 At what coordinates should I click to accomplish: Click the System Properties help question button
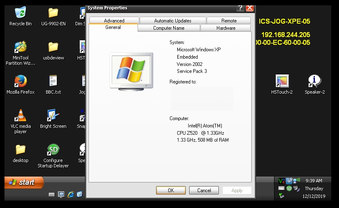pyautogui.click(x=240, y=8)
